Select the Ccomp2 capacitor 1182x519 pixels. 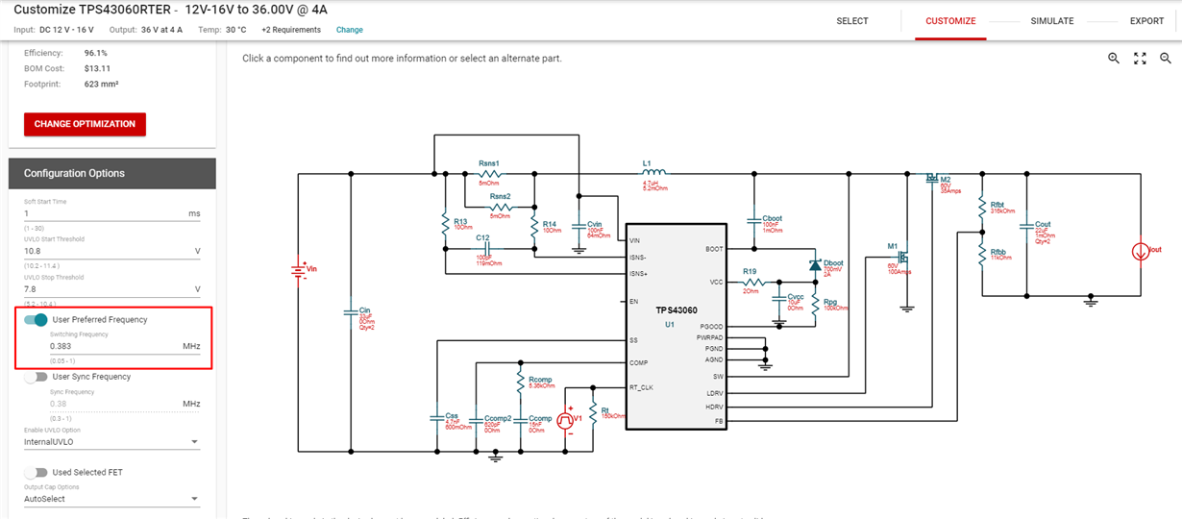[477, 419]
